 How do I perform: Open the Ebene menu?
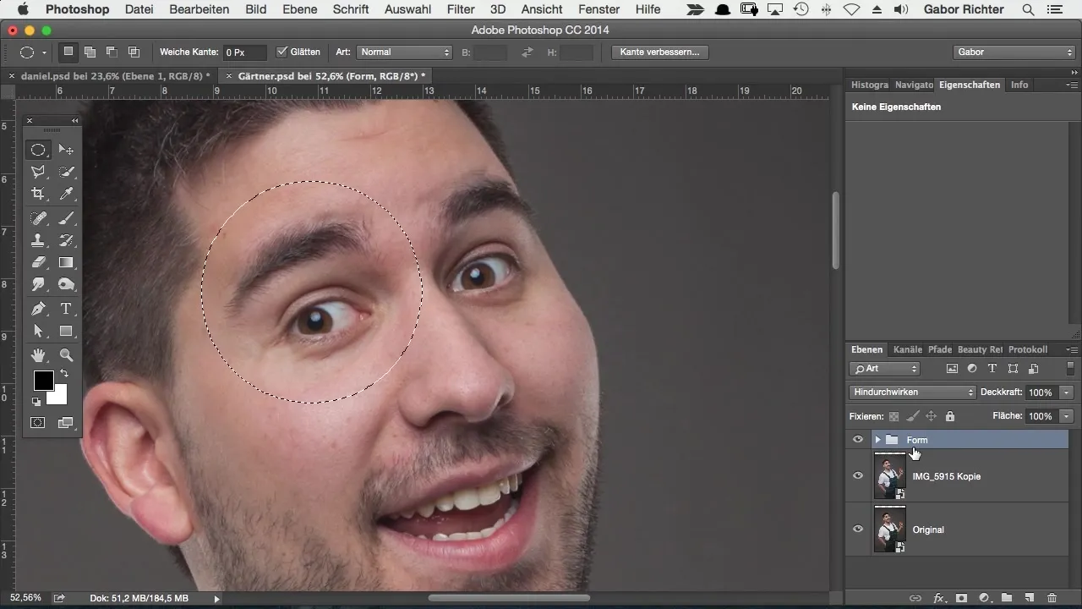click(299, 9)
